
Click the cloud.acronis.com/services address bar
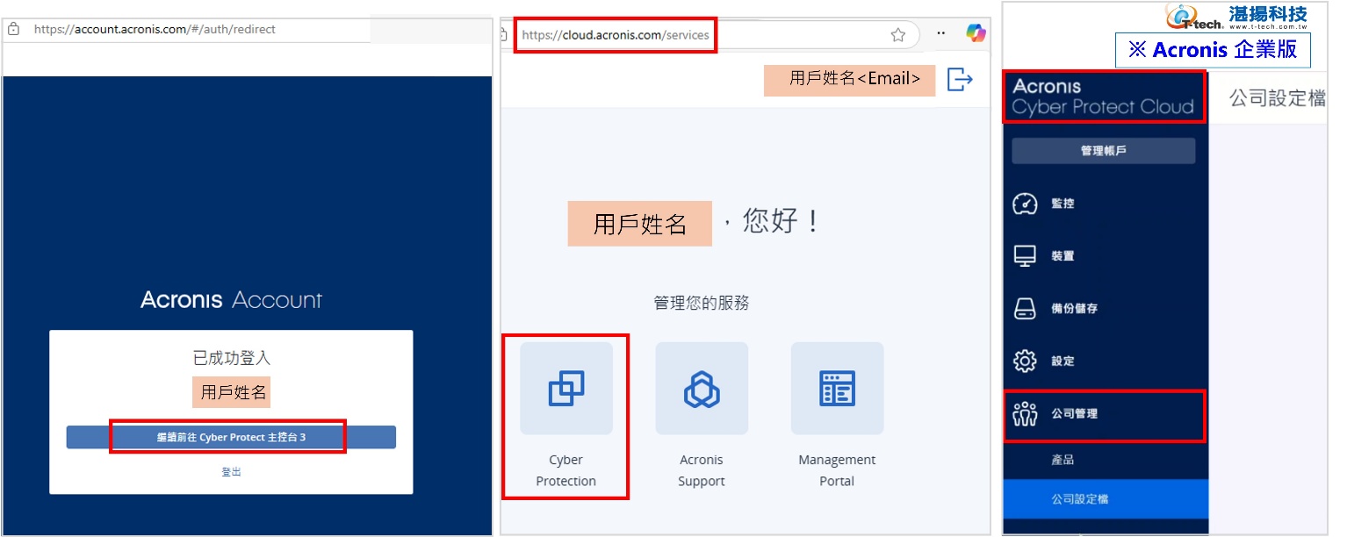click(x=615, y=35)
